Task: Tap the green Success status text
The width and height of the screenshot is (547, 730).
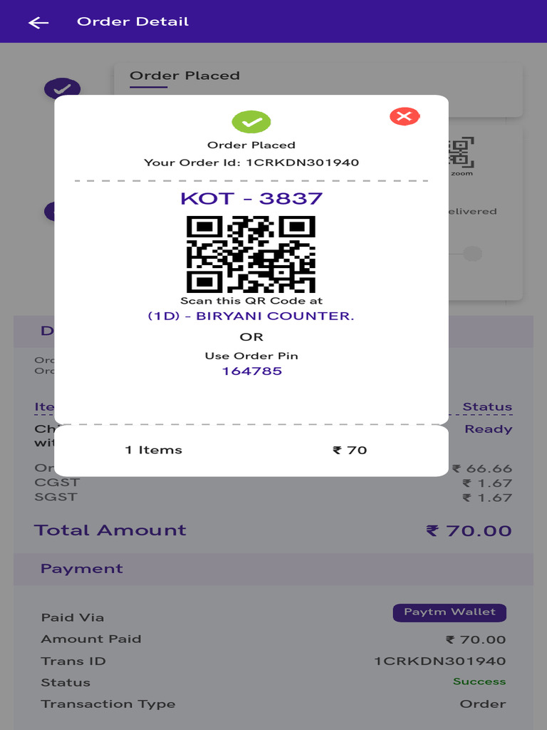Action: pyautogui.click(x=479, y=682)
